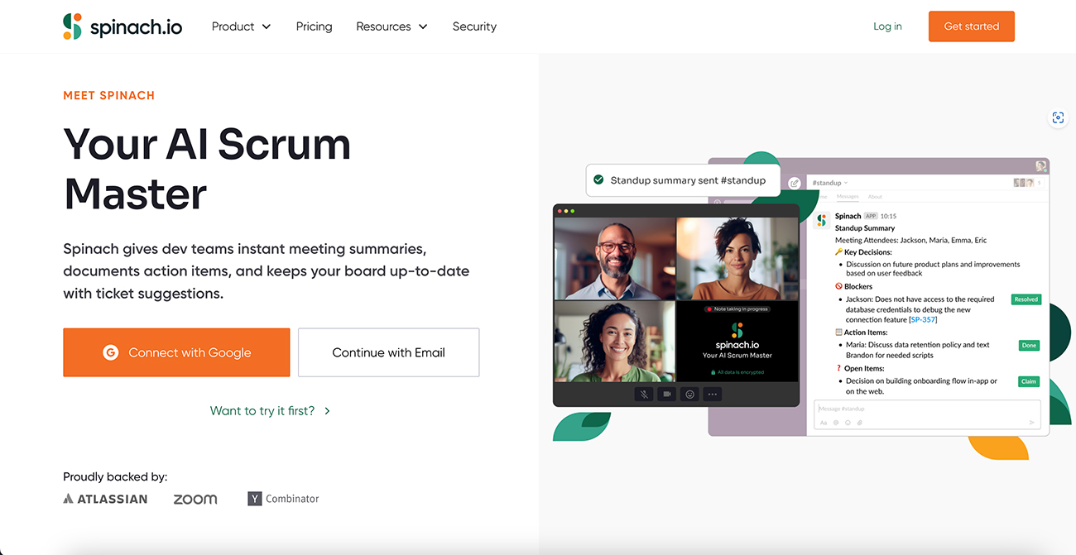Image resolution: width=1076 pixels, height=555 pixels.
Task: Click green checkmark on standup summary notification
Action: click(x=598, y=179)
